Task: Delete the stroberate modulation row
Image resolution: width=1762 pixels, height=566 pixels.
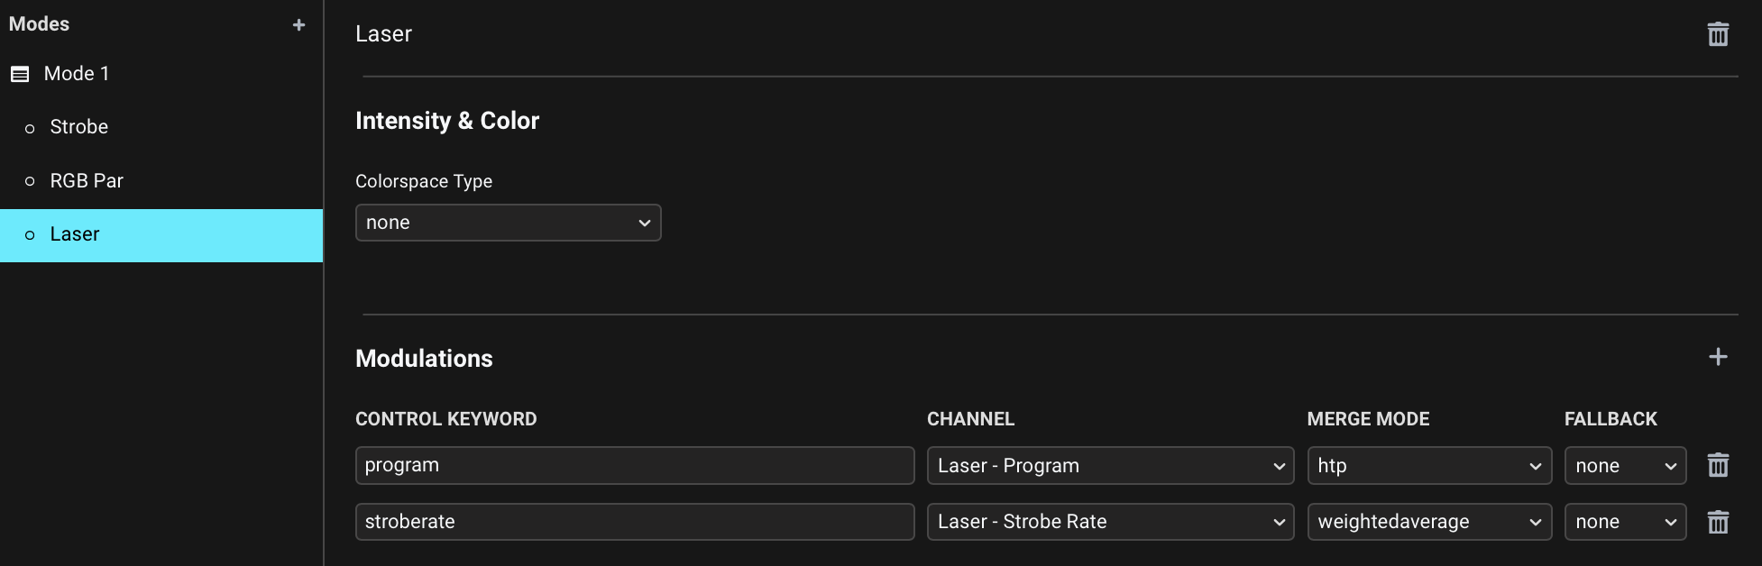Action: (1718, 522)
